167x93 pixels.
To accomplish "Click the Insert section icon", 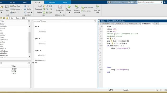I will (44, 6).
